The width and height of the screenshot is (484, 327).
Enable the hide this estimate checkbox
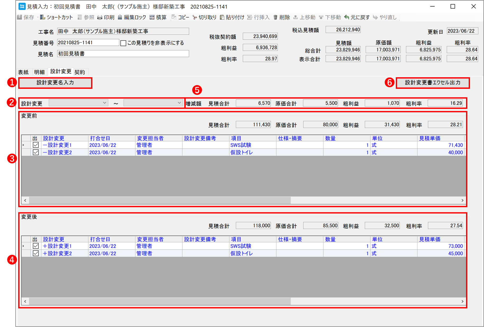[x=123, y=43]
